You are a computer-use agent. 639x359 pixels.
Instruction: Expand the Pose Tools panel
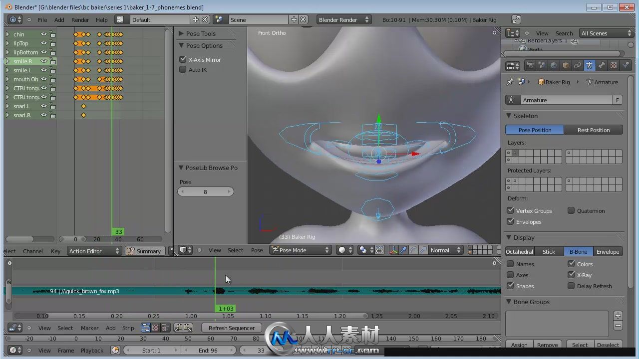(182, 33)
